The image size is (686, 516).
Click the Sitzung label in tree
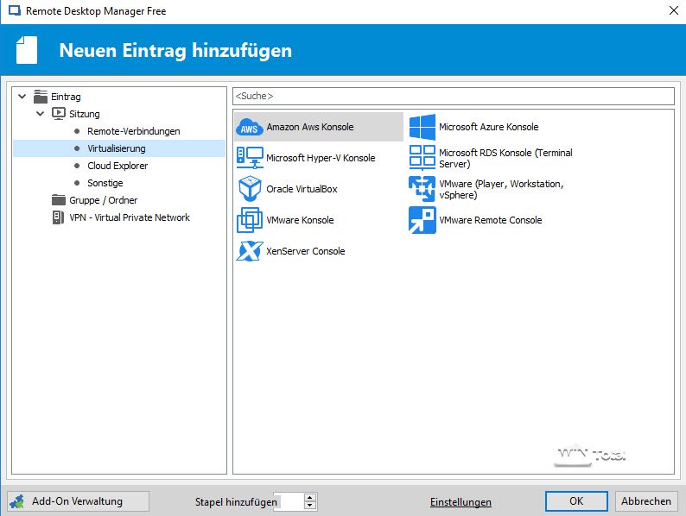click(85, 114)
